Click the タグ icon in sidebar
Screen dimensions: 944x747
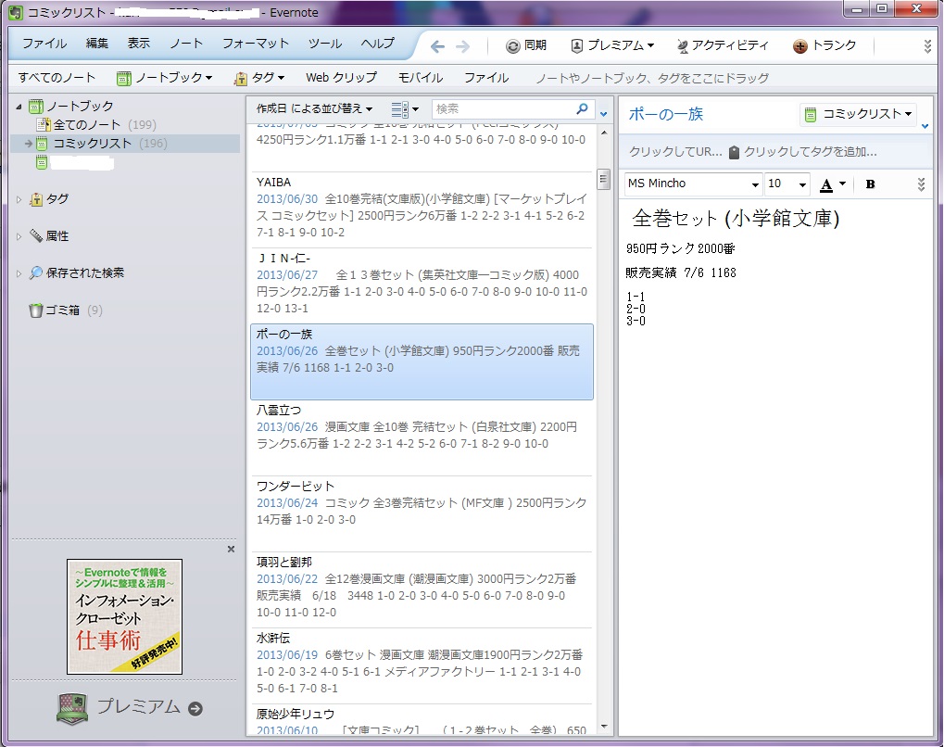point(36,199)
